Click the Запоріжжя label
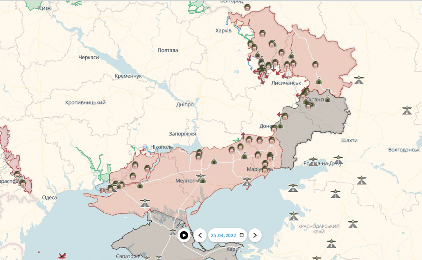422x260 pixels. [183, 134]
